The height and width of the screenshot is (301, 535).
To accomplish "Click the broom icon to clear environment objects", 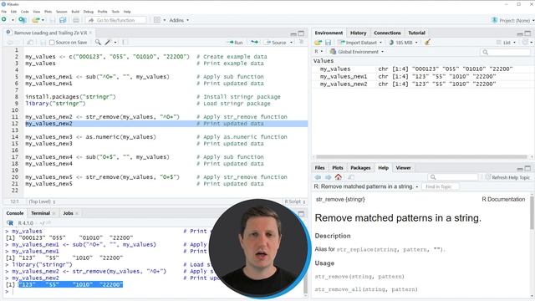I will tap(427, 43).
